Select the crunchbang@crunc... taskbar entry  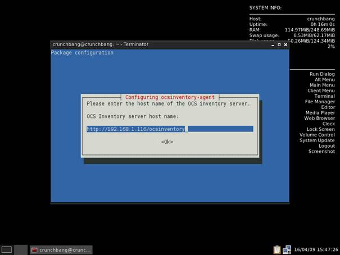tap(61, 250)
